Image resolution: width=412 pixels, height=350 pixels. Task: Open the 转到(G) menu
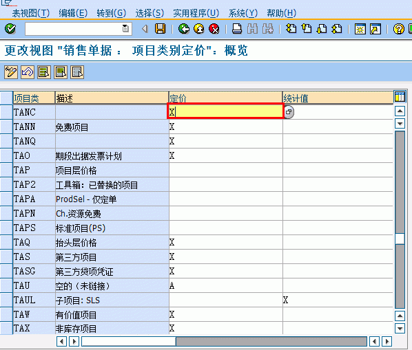click(111, 13)
